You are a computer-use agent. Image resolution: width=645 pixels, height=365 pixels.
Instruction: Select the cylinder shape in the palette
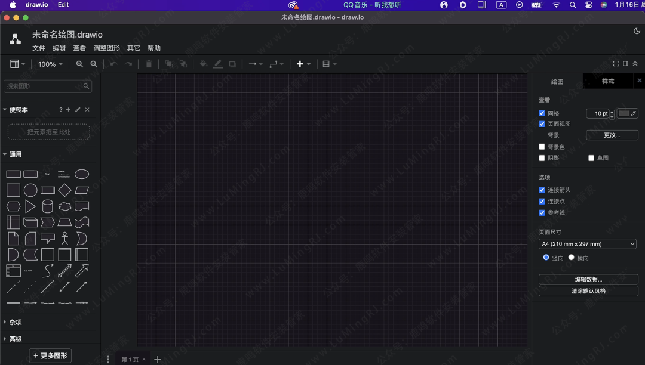47,206
